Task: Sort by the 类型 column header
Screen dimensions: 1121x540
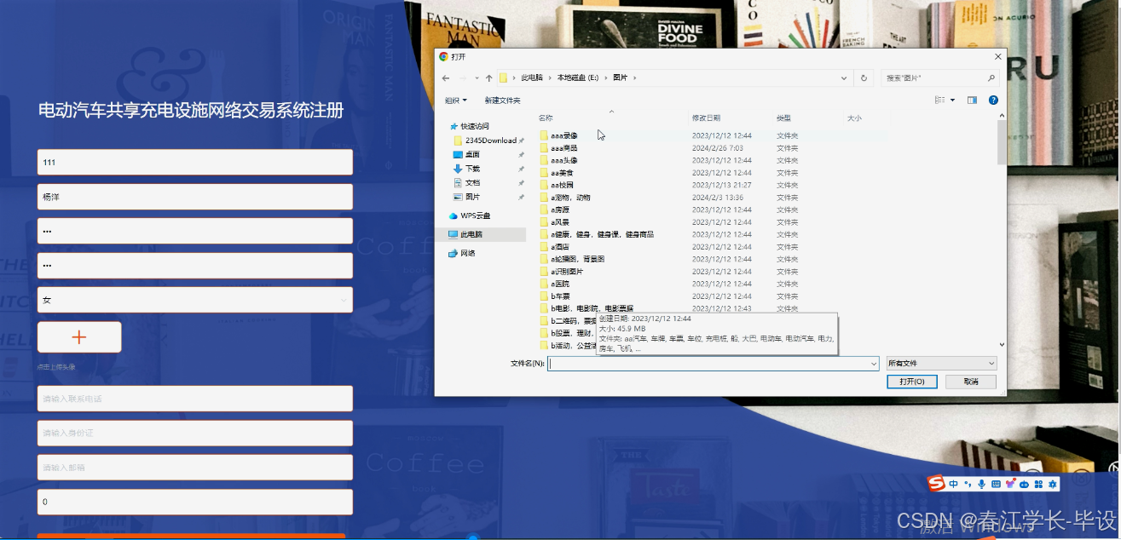Action: click(783, 118)
